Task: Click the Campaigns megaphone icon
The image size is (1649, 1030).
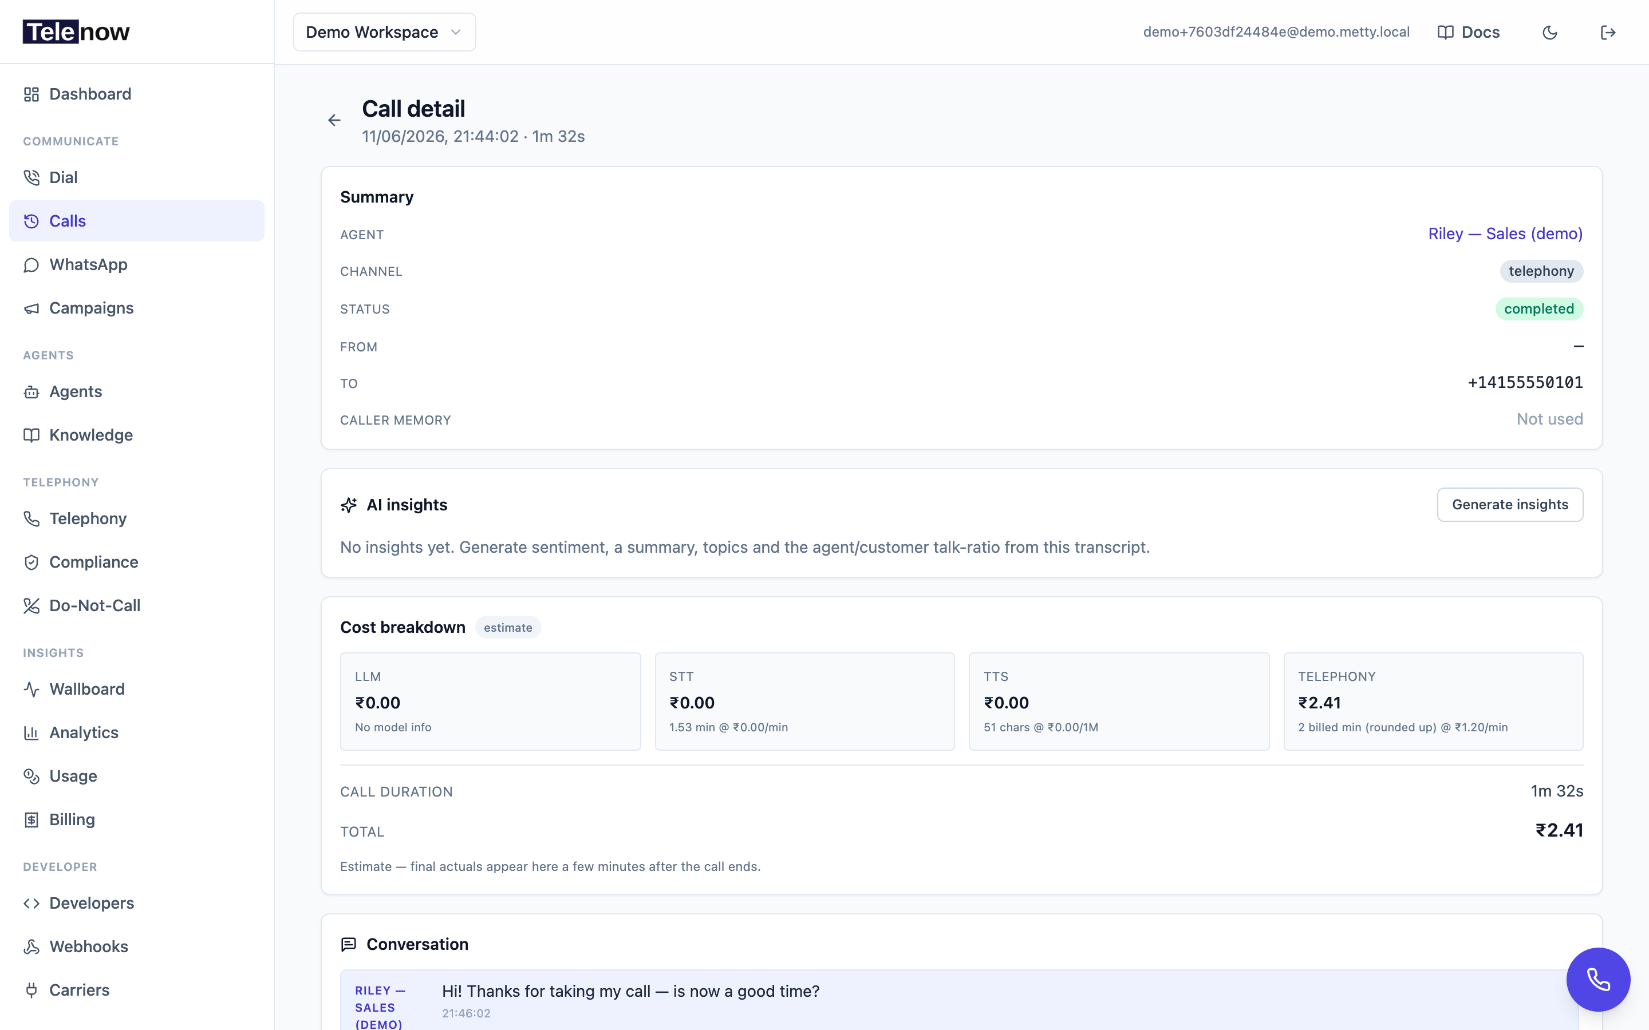Action: click(31, 308)
